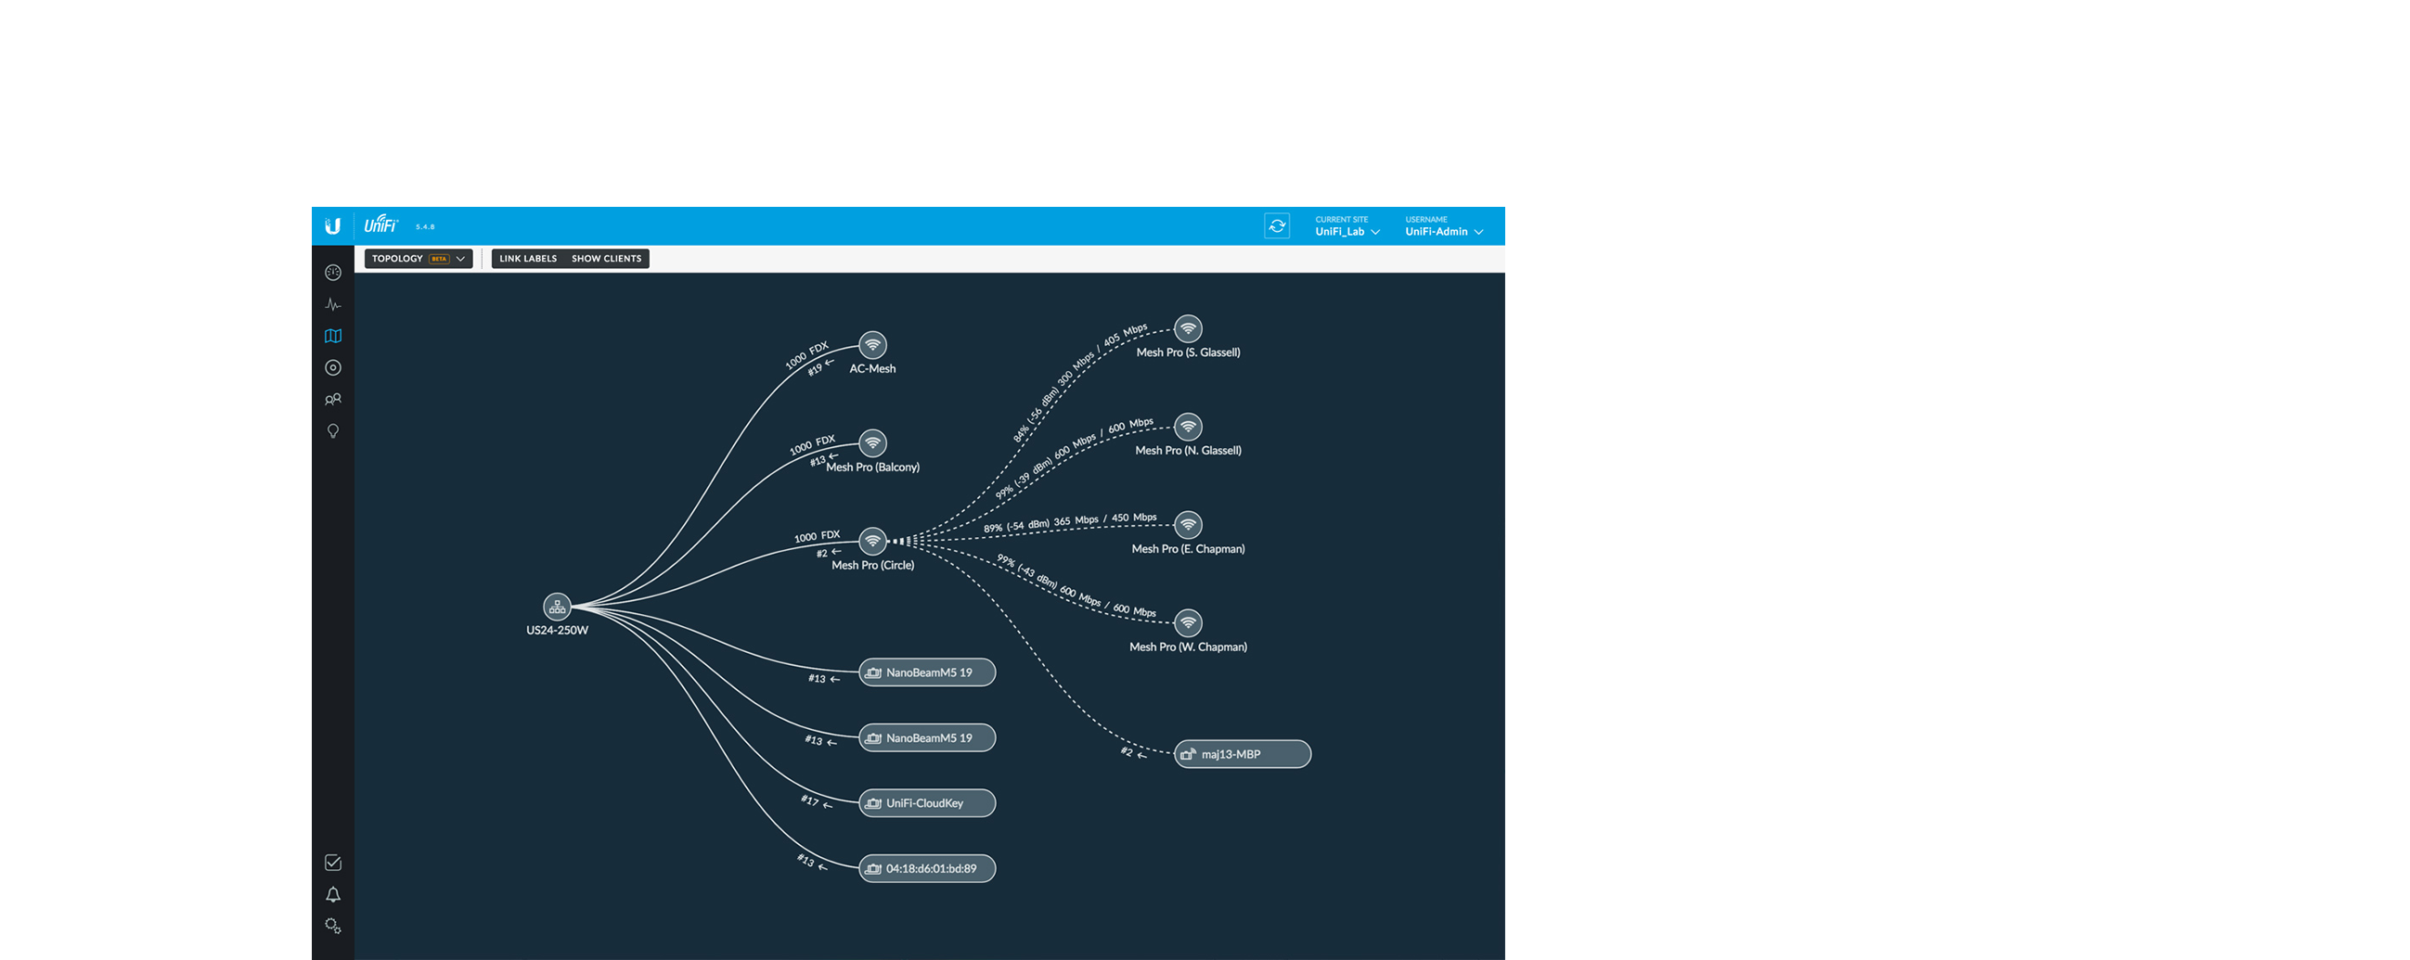Open the Statistics pulse icon
The width and height of the screenshot is (2410, 960).
tap(332, 305)
